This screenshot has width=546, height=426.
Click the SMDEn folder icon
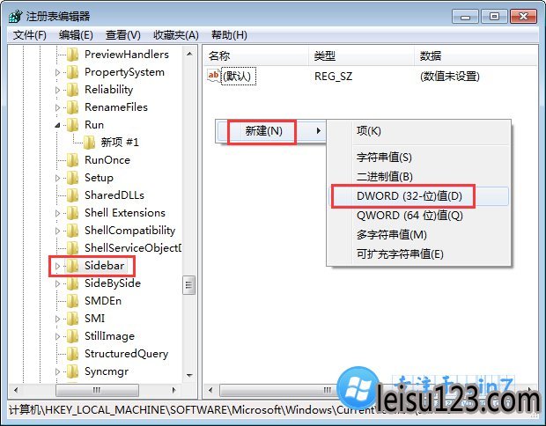pyautogui.click(x=73, y=301)
